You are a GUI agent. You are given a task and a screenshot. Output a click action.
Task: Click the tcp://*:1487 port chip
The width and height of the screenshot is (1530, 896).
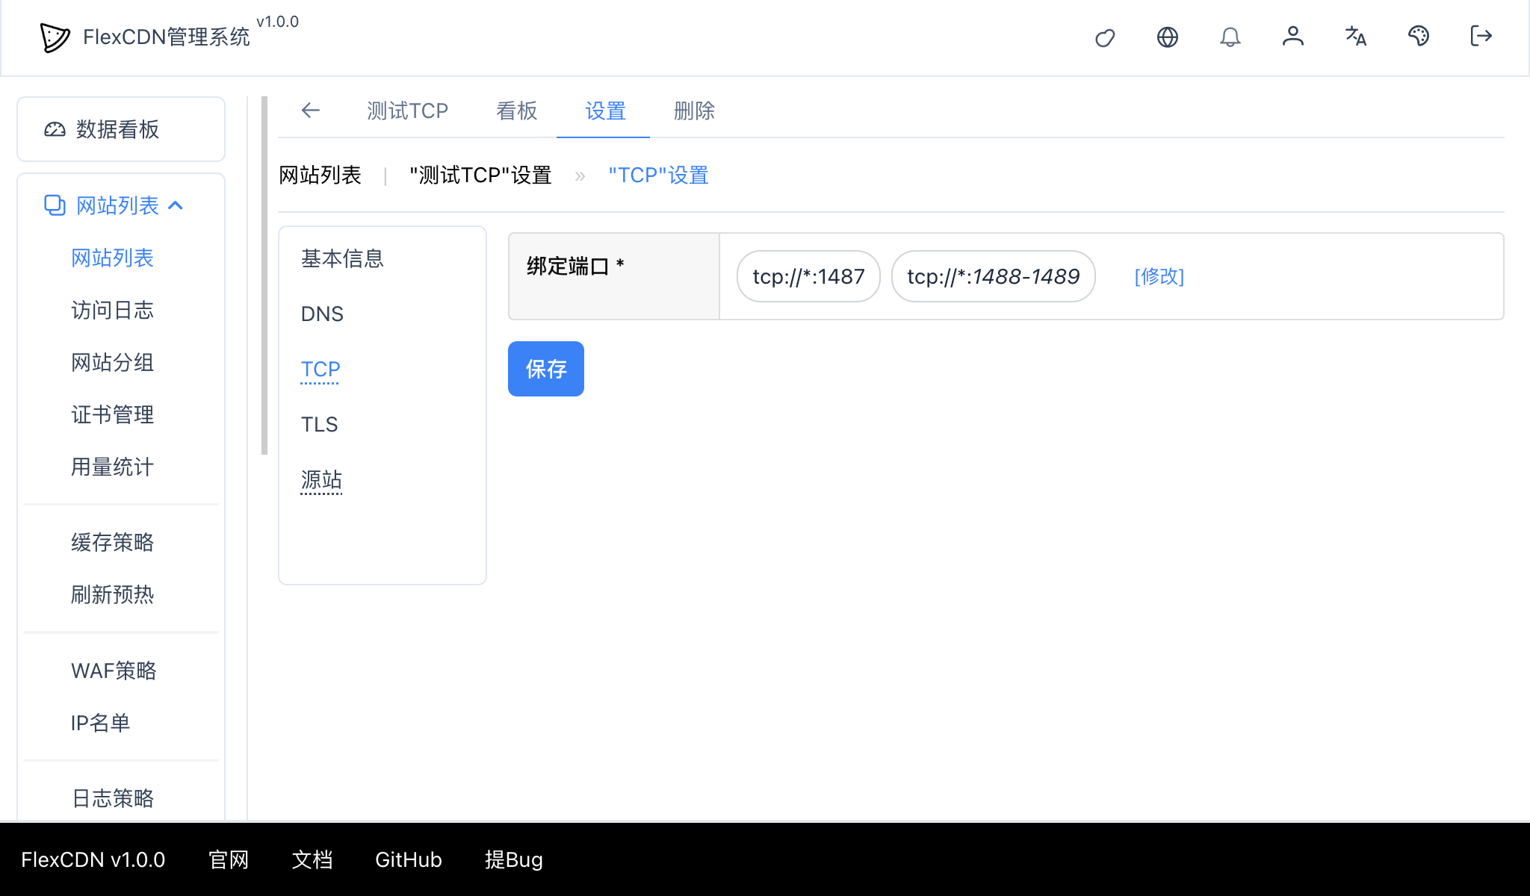click(x=808, y=276)
